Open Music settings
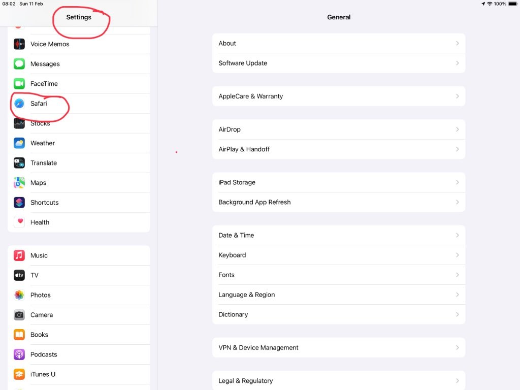This screenshot has width=520, height=390. pos(79,255)
